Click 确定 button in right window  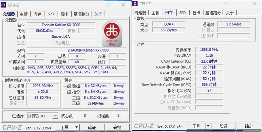click(x=249, y=126)
